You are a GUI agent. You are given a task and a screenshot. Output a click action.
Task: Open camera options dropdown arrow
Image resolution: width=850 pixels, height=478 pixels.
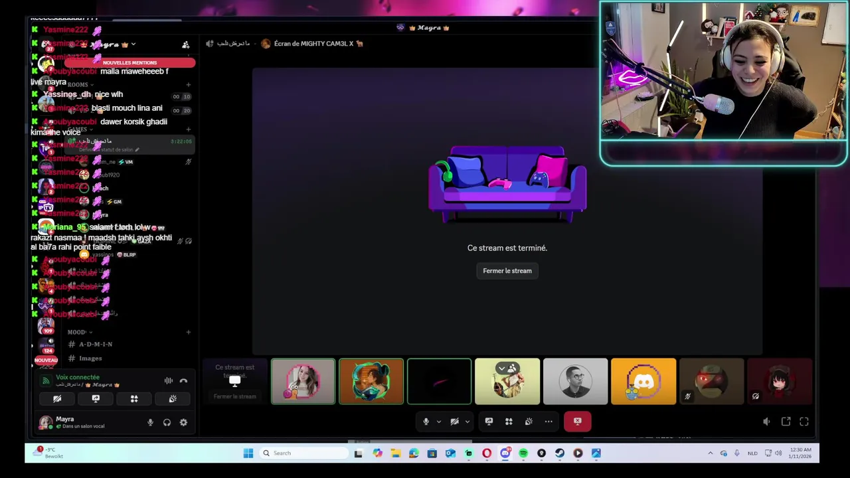467,422
